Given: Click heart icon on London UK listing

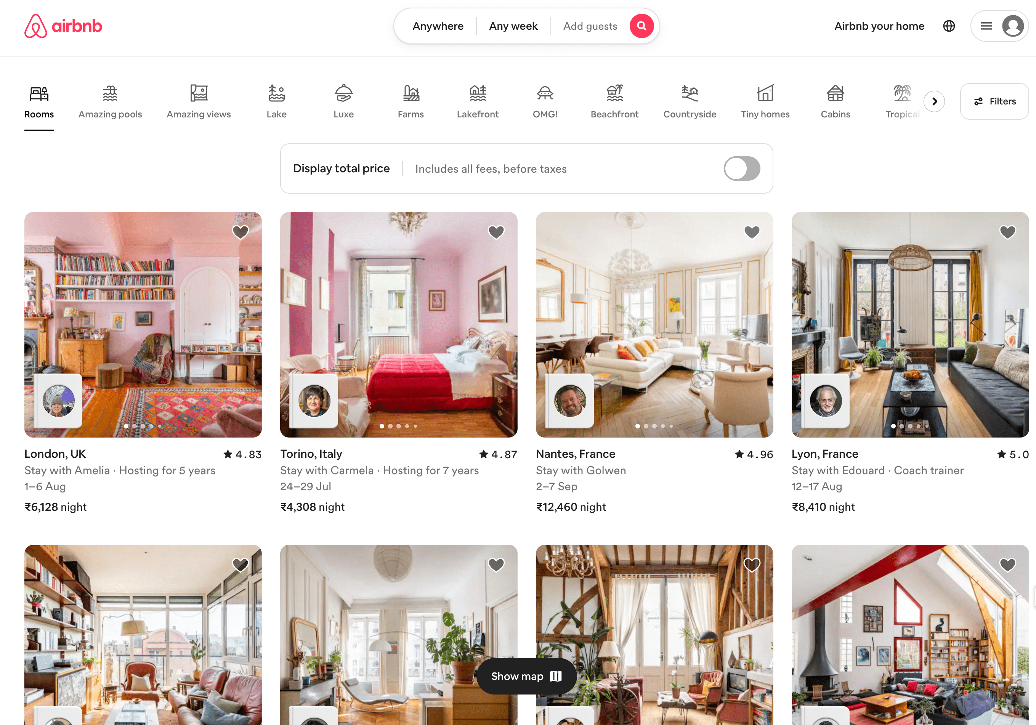Looking at the screenshot, I should [241, 231].
